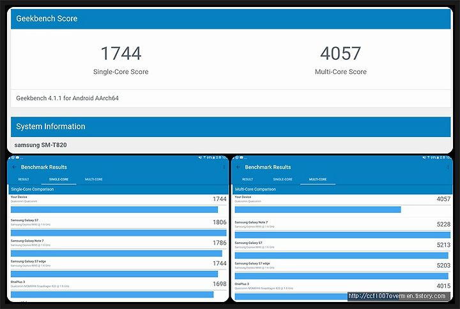Click OnePlus 3 score bar in Single-Core Comparison
The height and width of the screenshot is (309, 460).
[112, 294]
